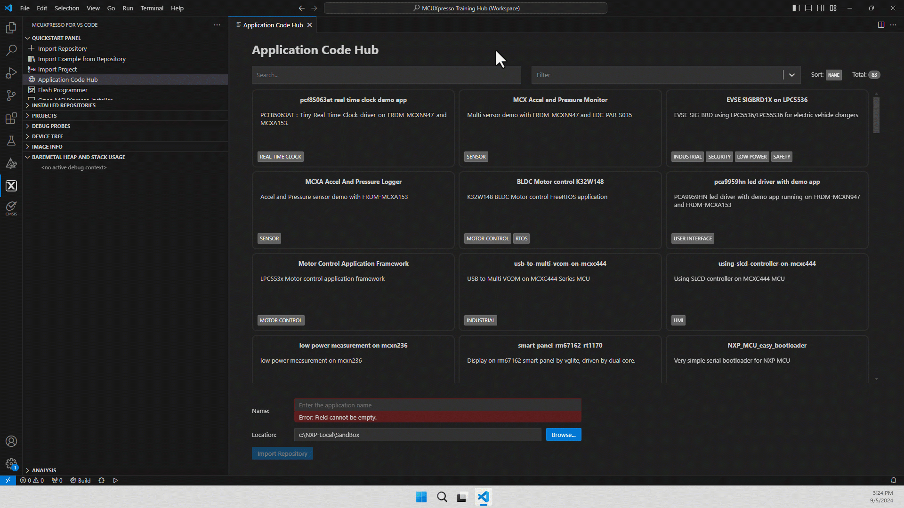Run the project from status bar play icon

115,480
